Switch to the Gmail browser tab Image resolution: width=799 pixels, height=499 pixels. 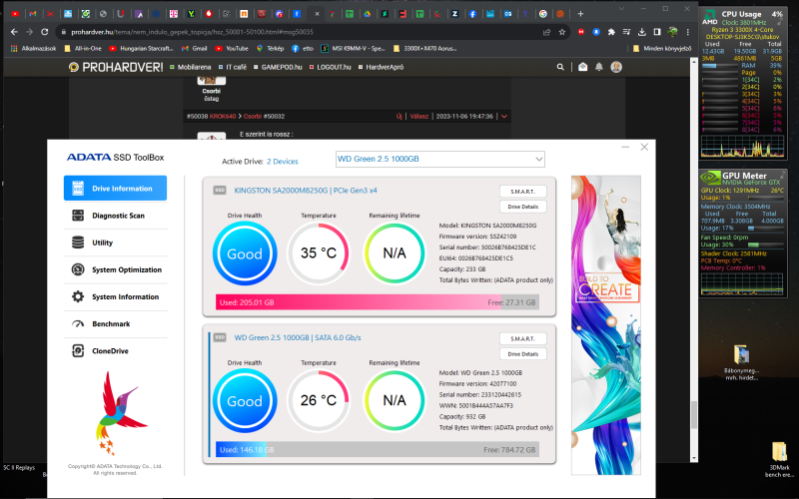(33, 14)
